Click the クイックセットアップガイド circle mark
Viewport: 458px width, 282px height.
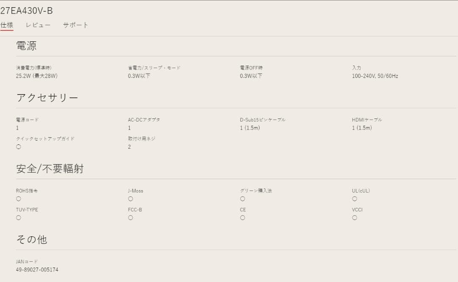point(18,147)
